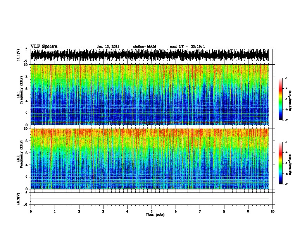The image size is (307, 237).
Task: Click inside the ch.1 spectrogram panel
Action: [149, 94]
